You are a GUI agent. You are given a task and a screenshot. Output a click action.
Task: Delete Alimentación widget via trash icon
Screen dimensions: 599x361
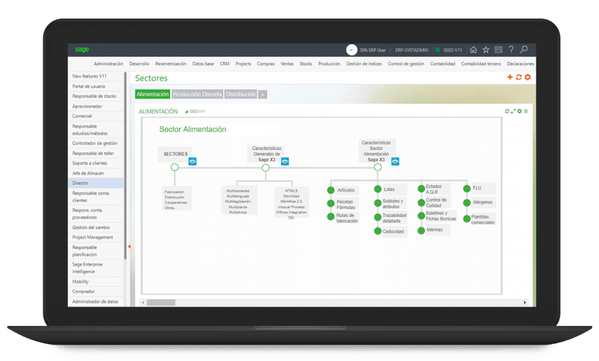(526, 111)
